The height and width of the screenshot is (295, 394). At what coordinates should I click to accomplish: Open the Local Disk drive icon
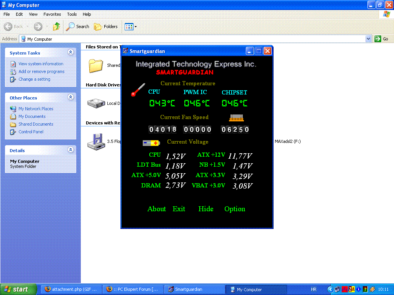(x=96, y=103)
